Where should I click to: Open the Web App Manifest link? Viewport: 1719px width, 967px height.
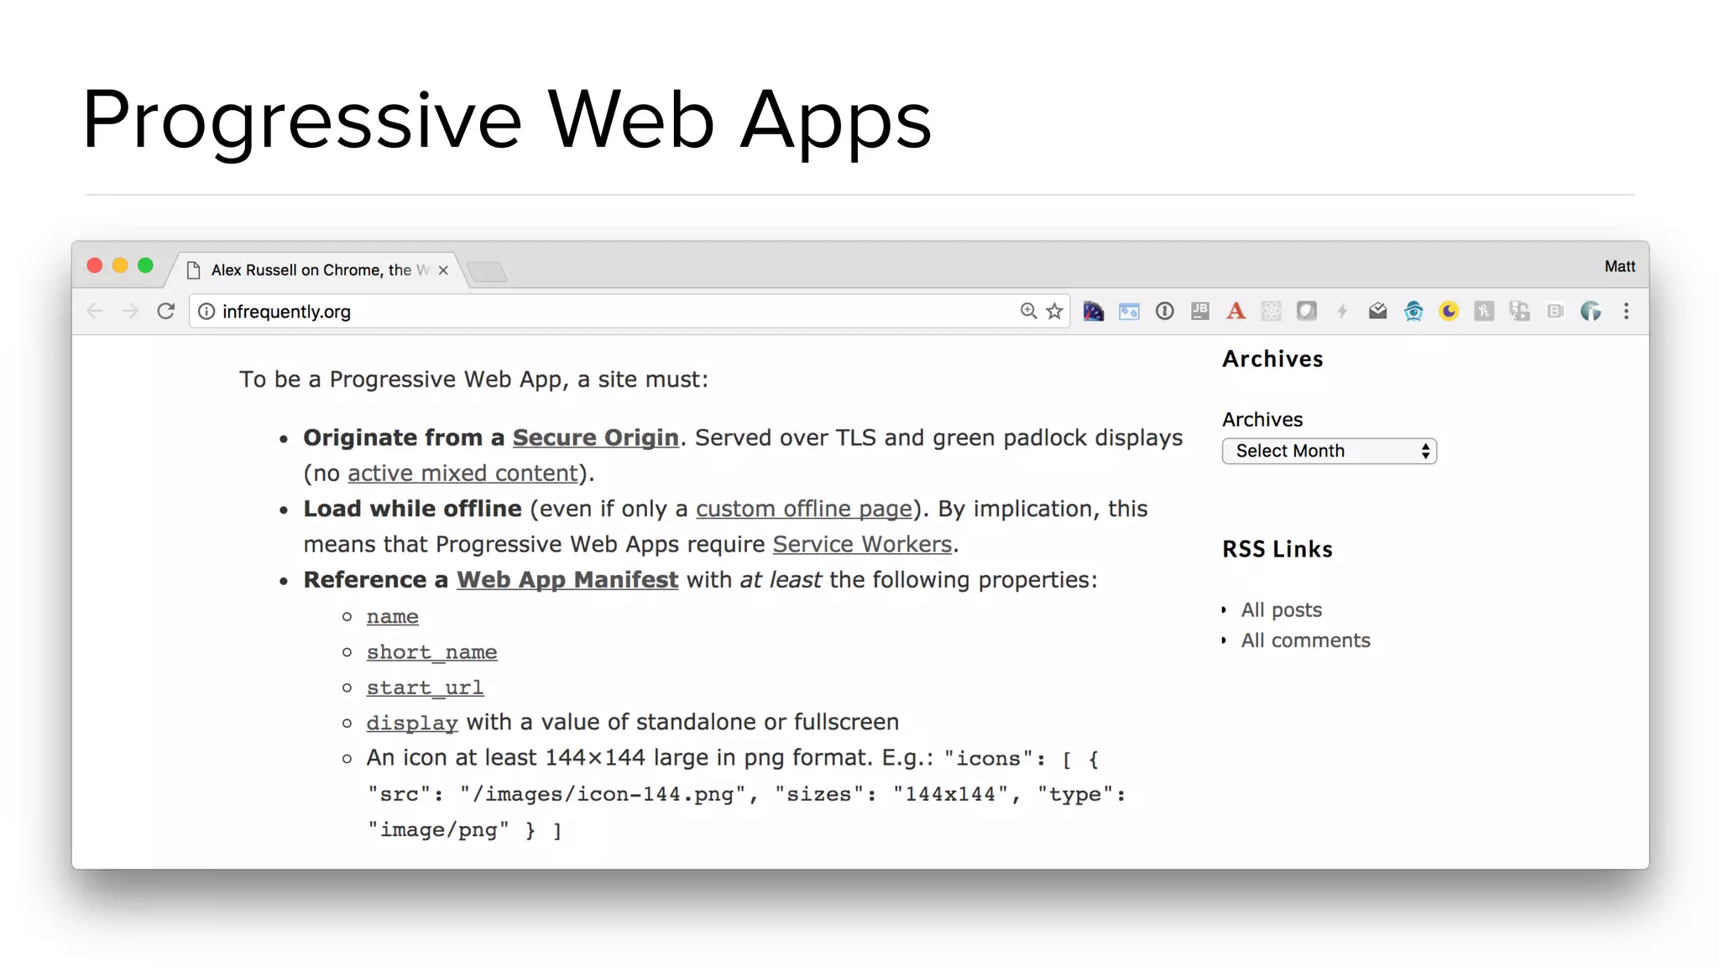coord(567,580)
